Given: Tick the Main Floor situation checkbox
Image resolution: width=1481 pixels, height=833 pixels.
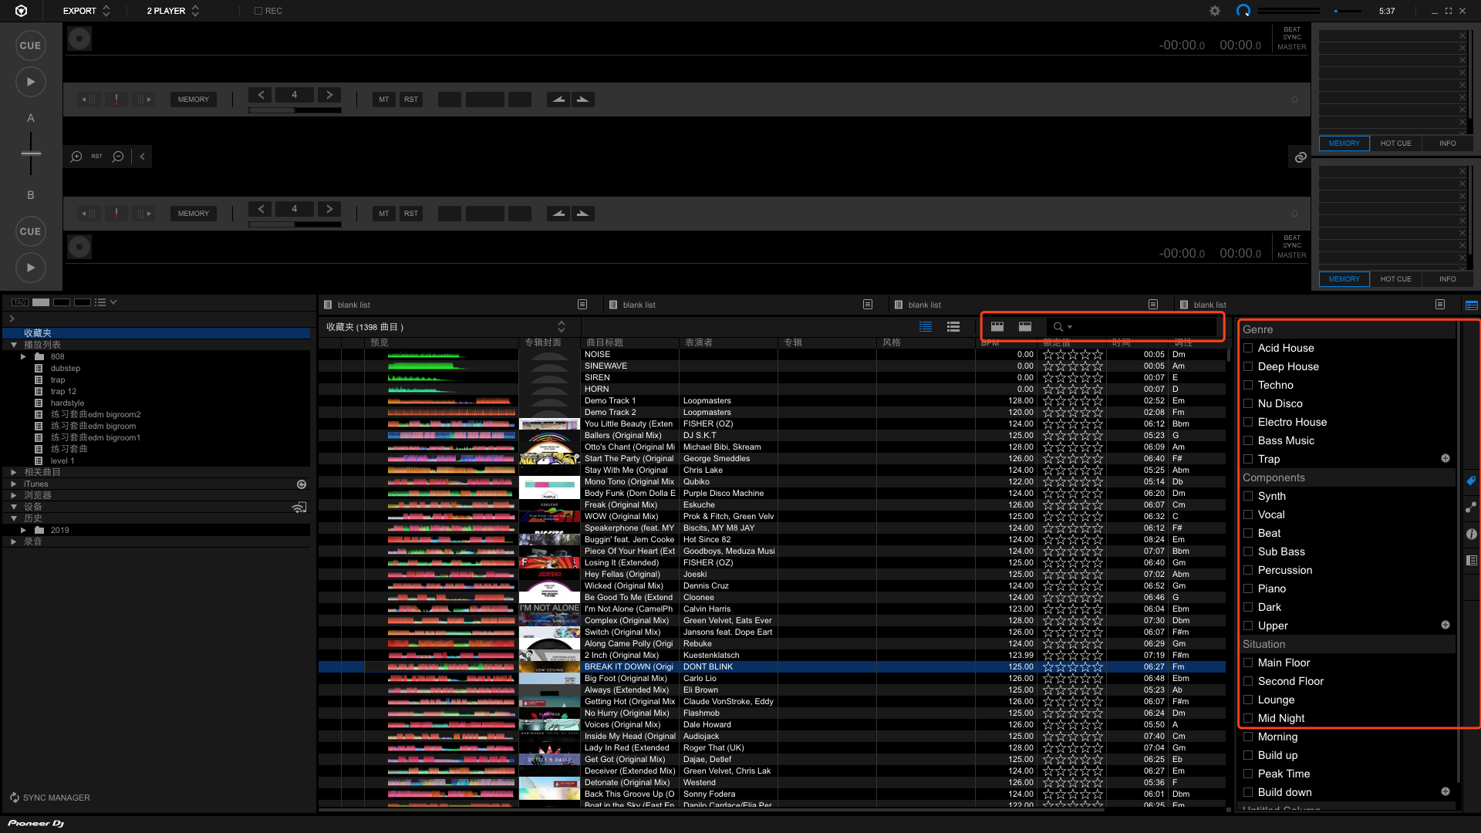Looking at the screenshot, I should (x=1248, y=663).
